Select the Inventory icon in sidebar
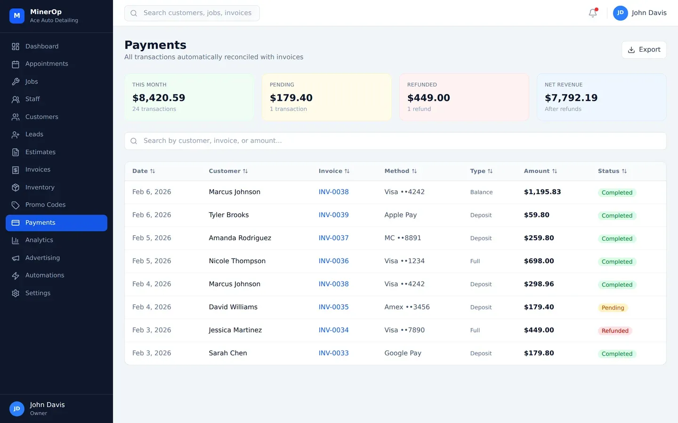Screen dimensions: 678x423 point(16,187)
